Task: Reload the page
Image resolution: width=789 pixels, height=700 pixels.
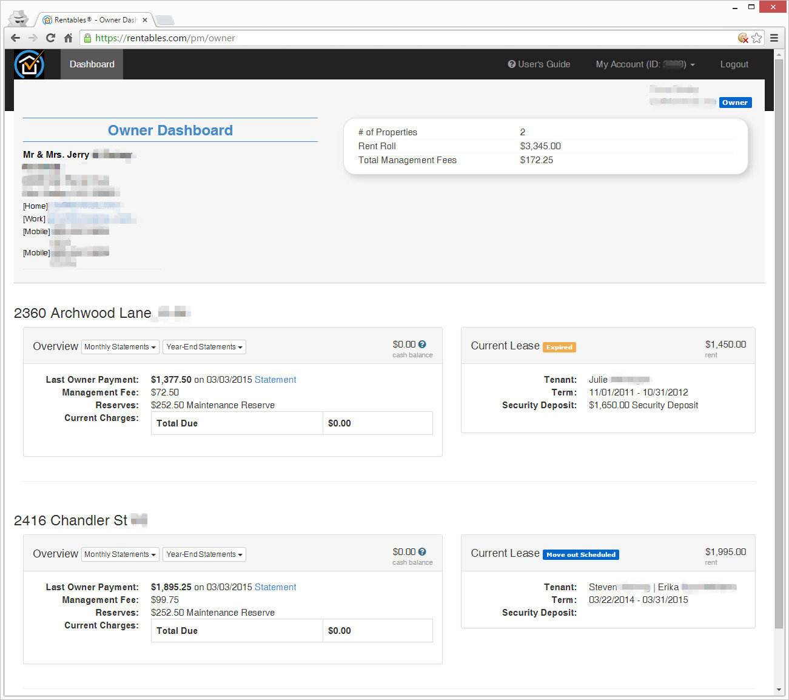Action: point(51,38)
